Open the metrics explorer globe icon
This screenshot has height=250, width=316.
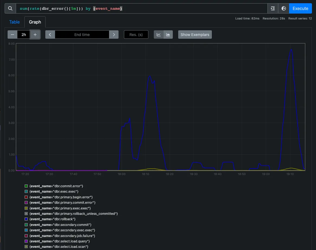284,8
